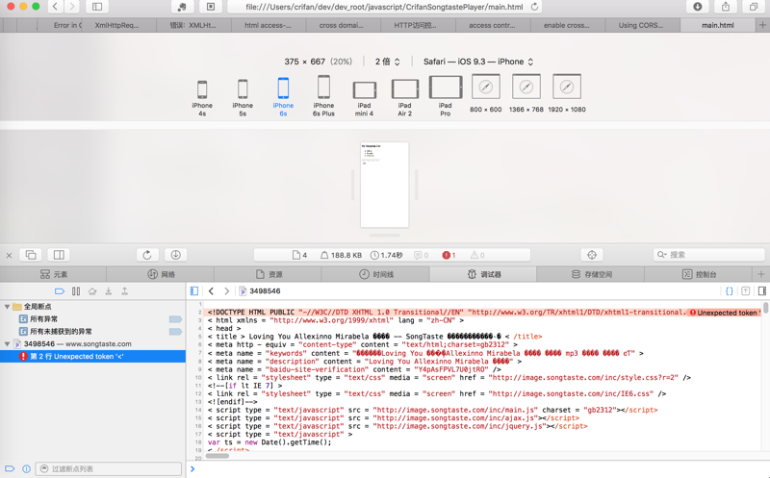The width and height of the screenshot is (770, 478).
Task: Collapse the 3498546 www.songtaste.com tree node
Action: [x=7, y=344]
